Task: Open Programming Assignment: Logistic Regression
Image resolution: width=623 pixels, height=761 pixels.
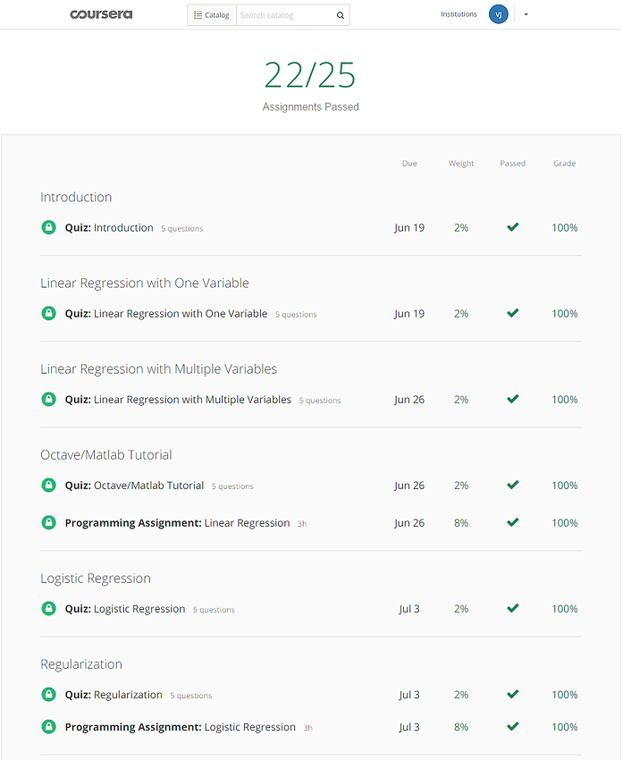Action: pos(180,727)
